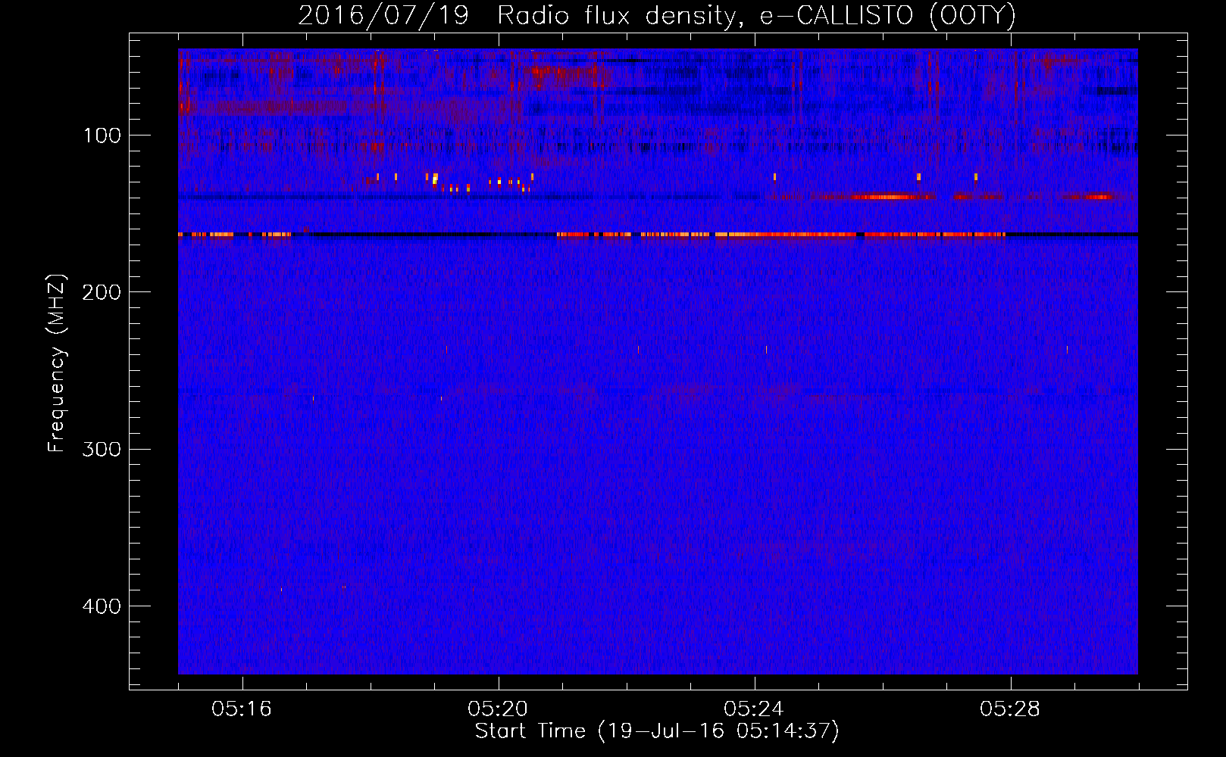
Task: Click the 300 frequency tick label
Action: click(102, 449)
